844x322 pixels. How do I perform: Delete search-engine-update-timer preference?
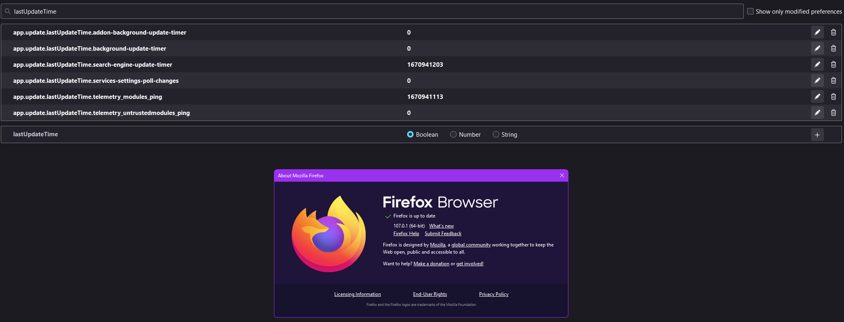(834, 64)
